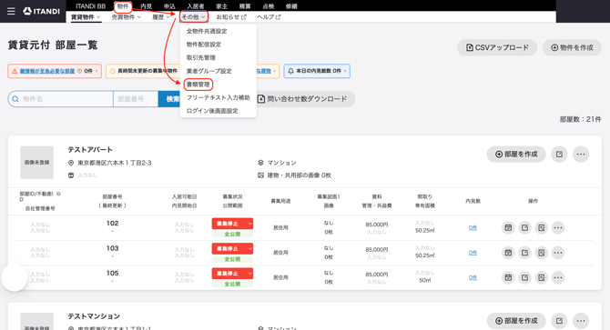Open calendar icon for room 102
Image resolution: width=610 pixels, height=330 pixels.
[508, 227]
